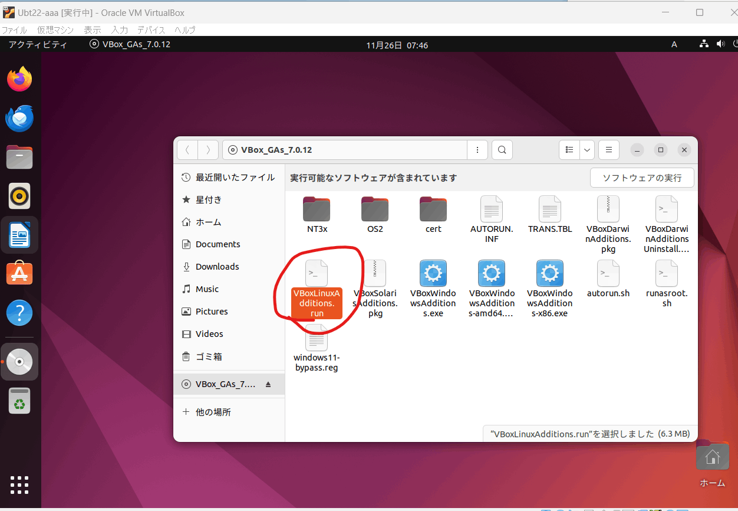Screen dimensions: 738x511
Task: Select the autorun.sh script icon
Action: (x=608, y=273)
